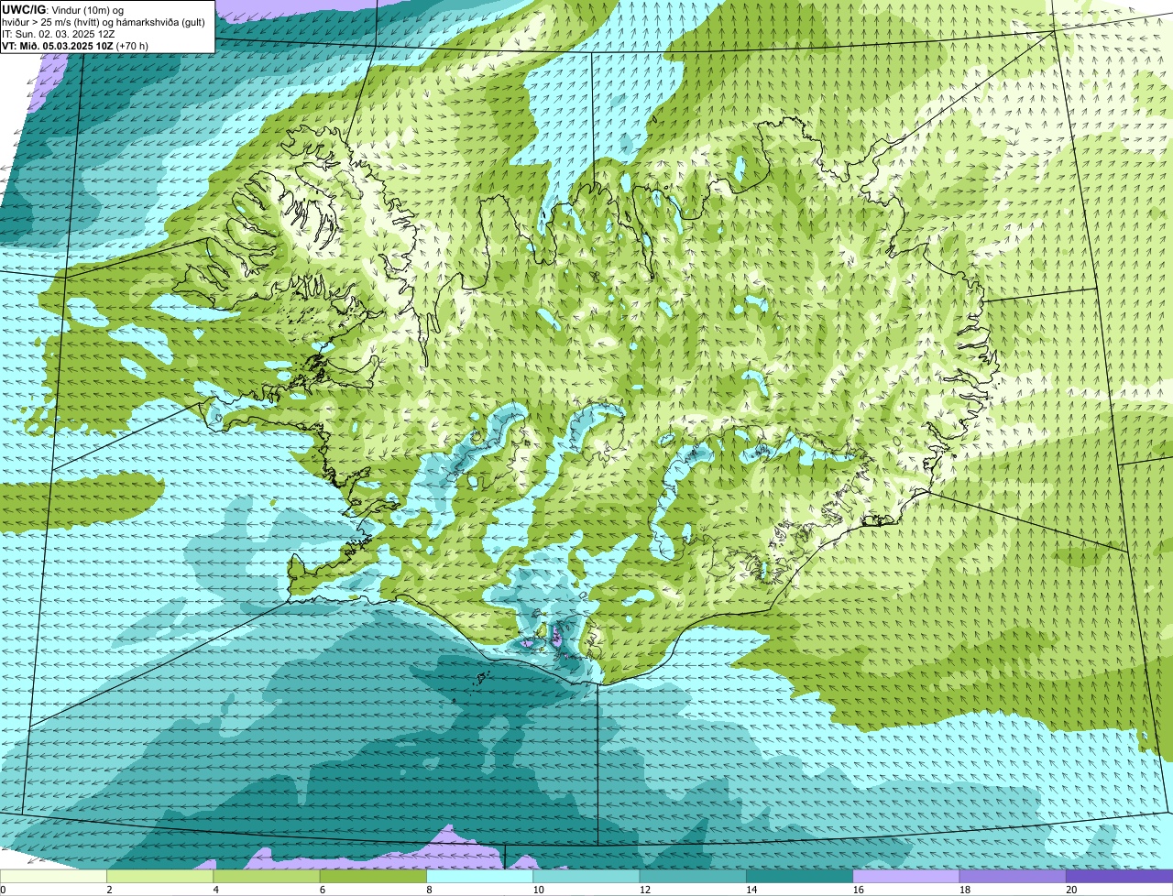1173x896 pixels.
Task: Click the '2' label on the wind scale
Action: tap(109, 890)
